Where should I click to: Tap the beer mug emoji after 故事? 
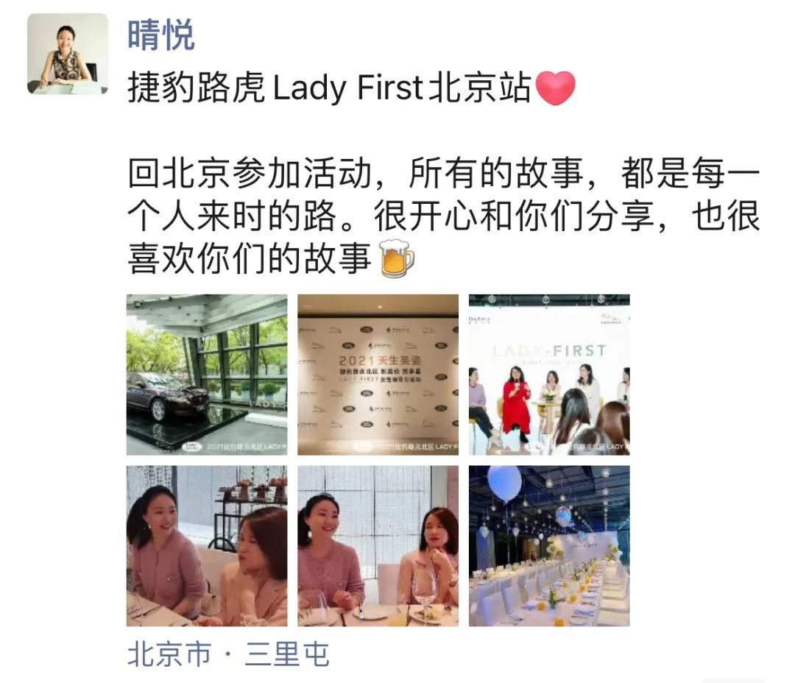click(x=397, y=258)
